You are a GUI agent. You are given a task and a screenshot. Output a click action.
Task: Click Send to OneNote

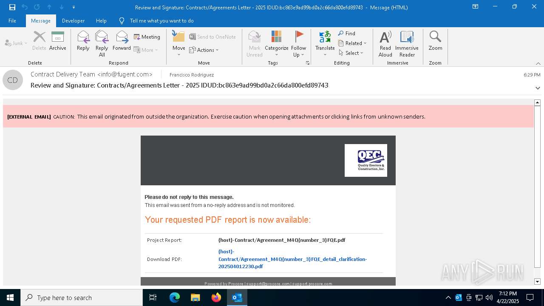[212, 37]
